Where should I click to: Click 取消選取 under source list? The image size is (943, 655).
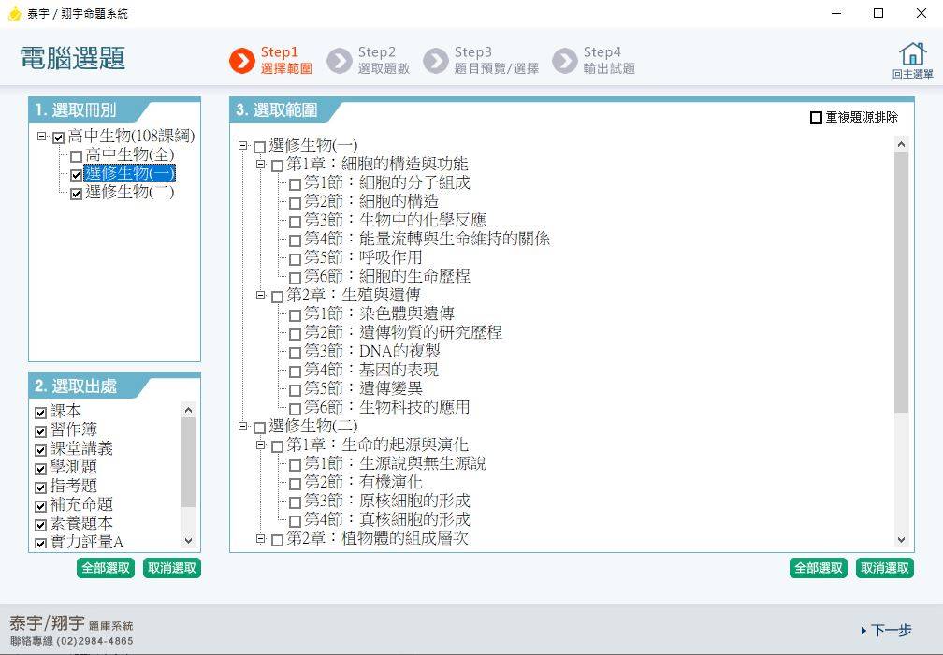pos(172,568)
